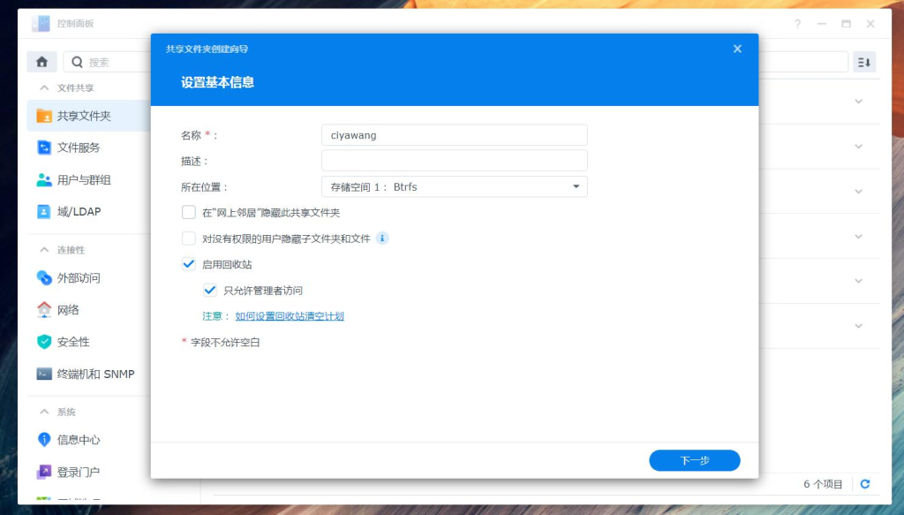Viewport: 904px width, 515px height.
Task: Uncheck 只允许管理者访问
Action: click(x=210, y=290)
